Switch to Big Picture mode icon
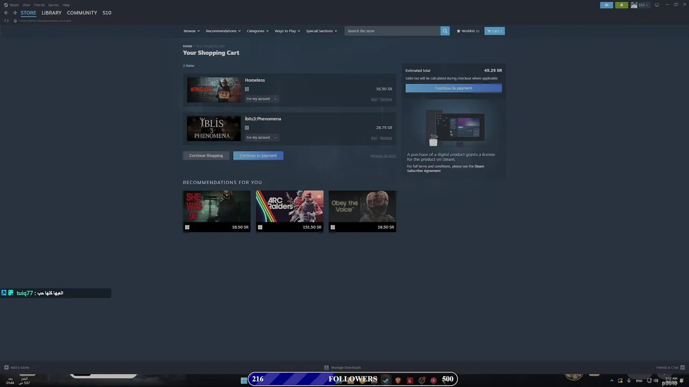689x387 pixels. 657,5
